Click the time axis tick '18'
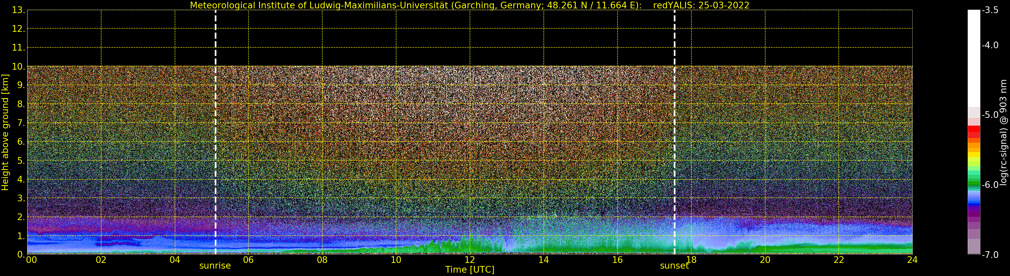The image size is (1010, 276). coord(691,260)
